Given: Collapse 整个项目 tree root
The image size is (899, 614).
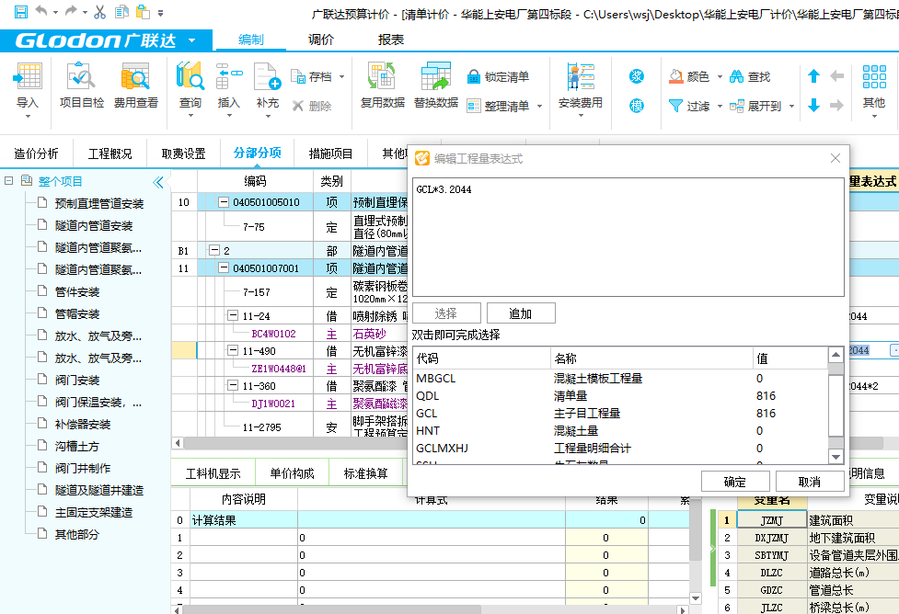Looking at the screenshot, I should click(8, 181).
